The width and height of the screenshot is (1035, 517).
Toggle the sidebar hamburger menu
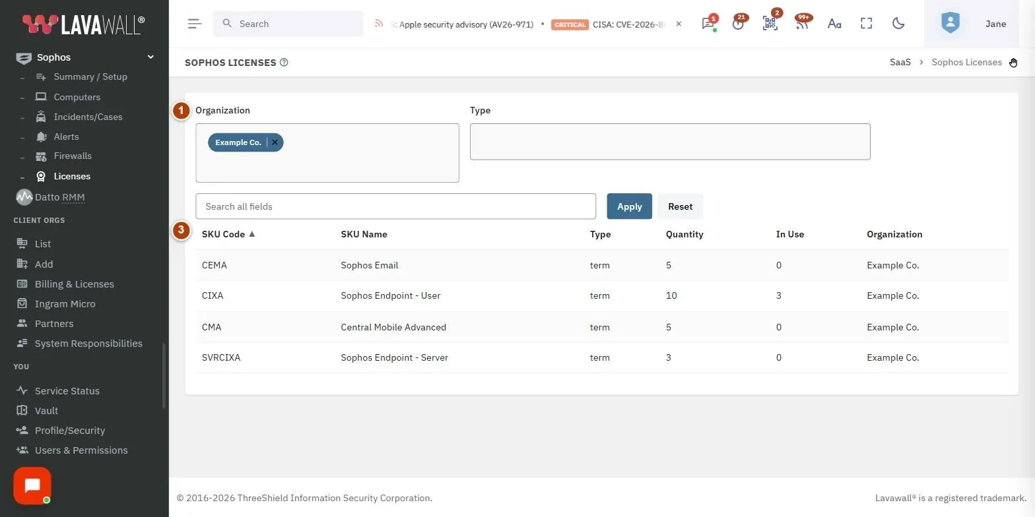pyautogui.click(x=194, y=24)
